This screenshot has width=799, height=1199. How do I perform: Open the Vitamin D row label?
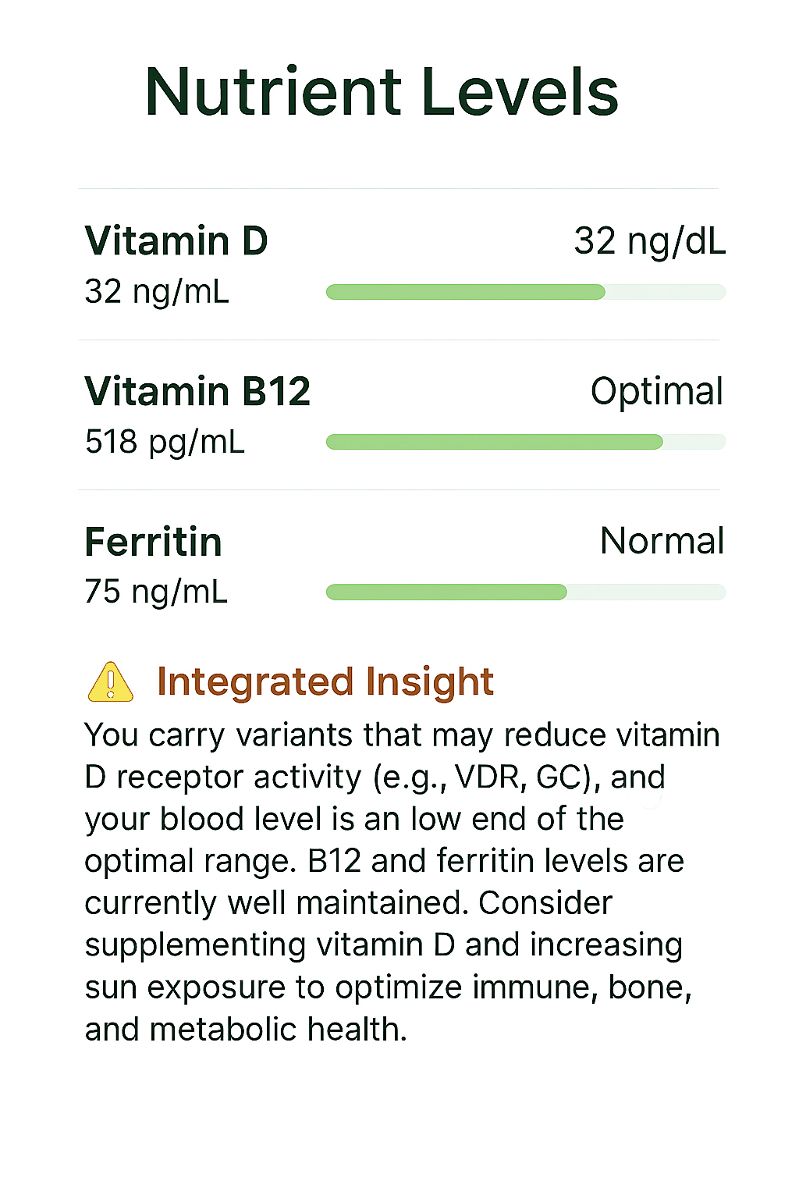pyautogui.click(x=176, y=240)
